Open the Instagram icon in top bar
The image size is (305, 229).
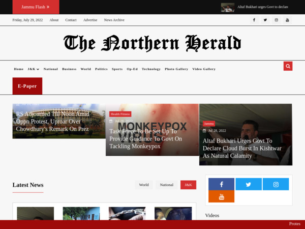tap(276, 20)
